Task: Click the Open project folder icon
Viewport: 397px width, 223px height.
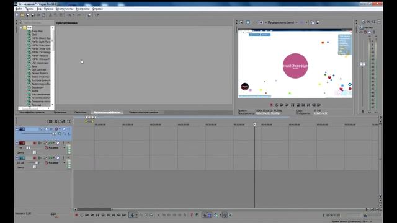Action: pyautogui.click(x=22, y=15)
